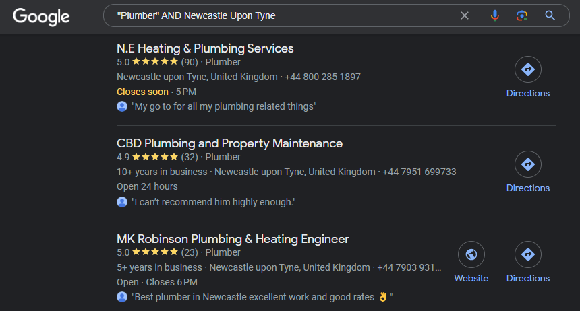Viewport: 580px width, 311px height.
Task: Clear the search query with the X
Action: tap(465, 15)
